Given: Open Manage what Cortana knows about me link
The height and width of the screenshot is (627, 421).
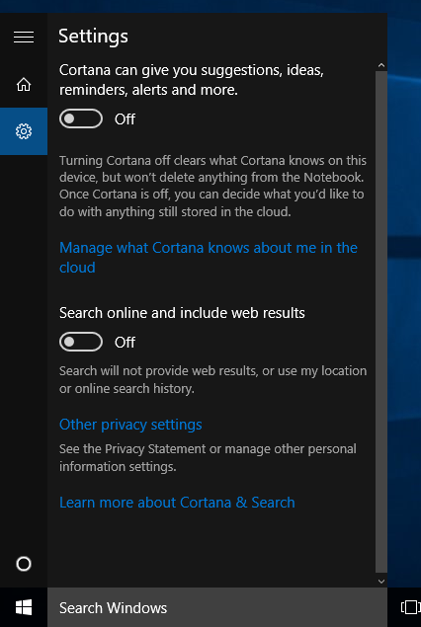Looking at the screenshot, I should 209,257.
